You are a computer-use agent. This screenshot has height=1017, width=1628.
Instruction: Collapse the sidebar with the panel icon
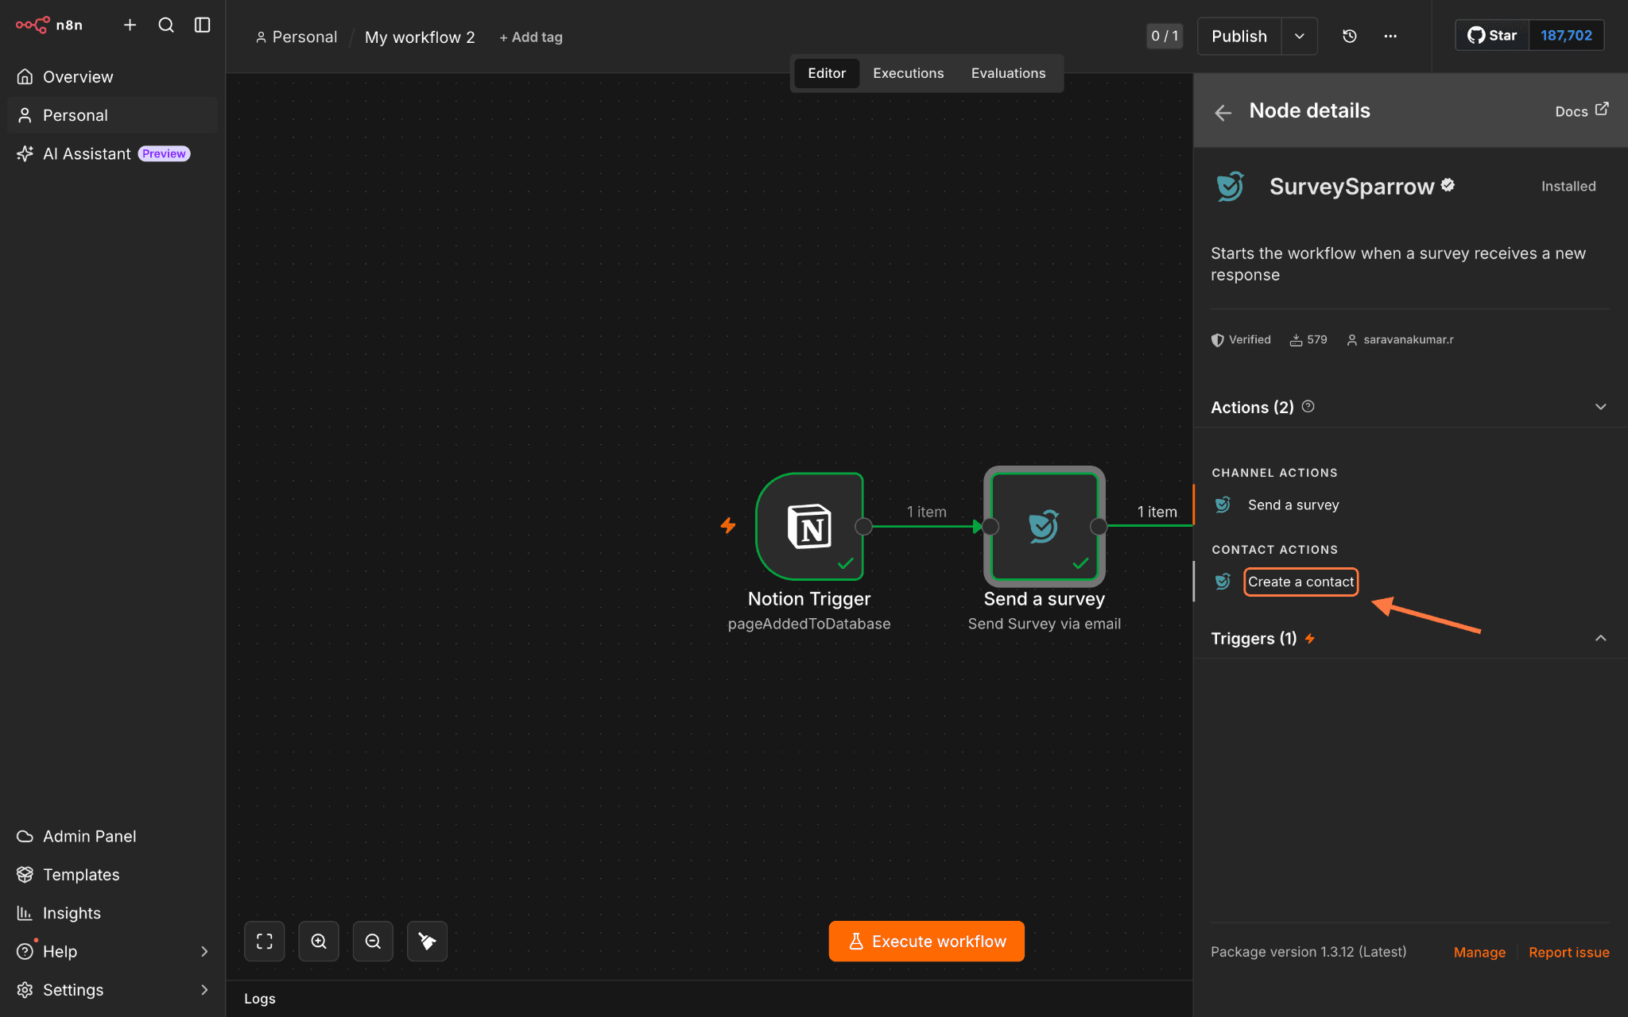(203, 25)
